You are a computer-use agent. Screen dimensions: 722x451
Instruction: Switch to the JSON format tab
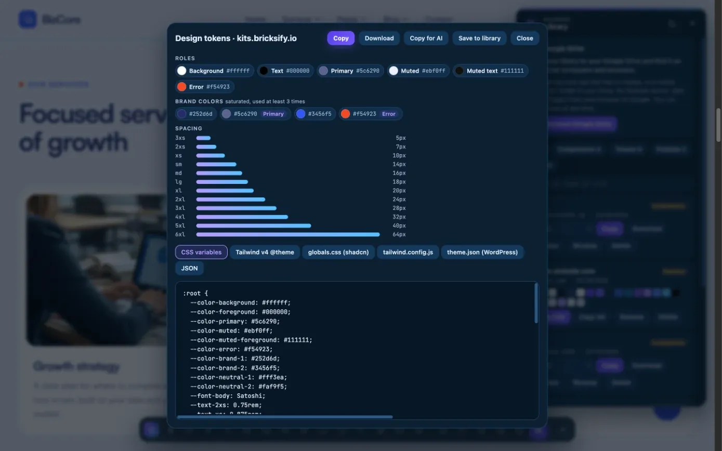point(190,269)
